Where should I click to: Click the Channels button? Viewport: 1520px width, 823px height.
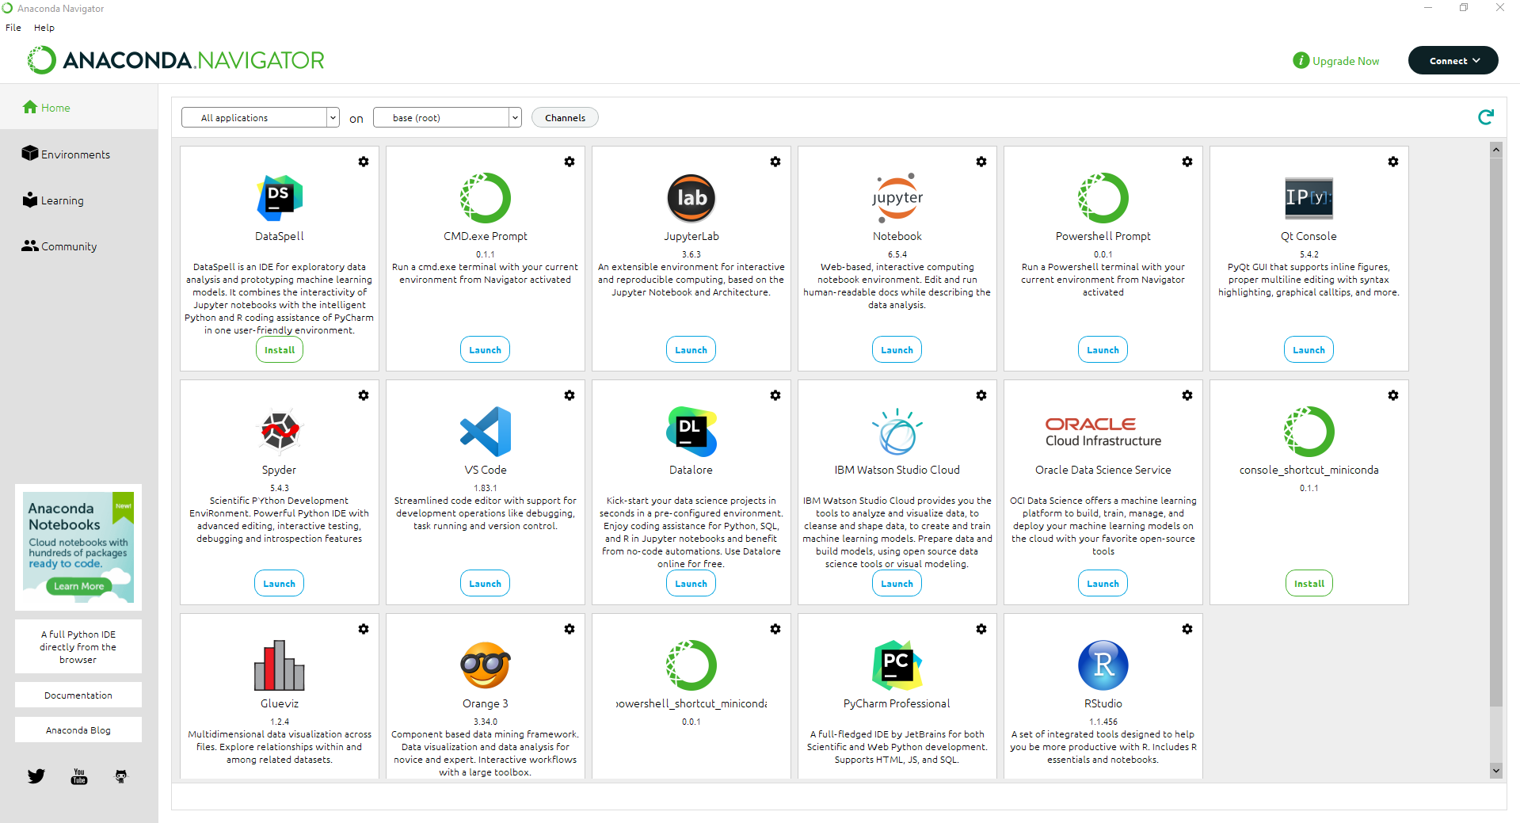(565, 118)
